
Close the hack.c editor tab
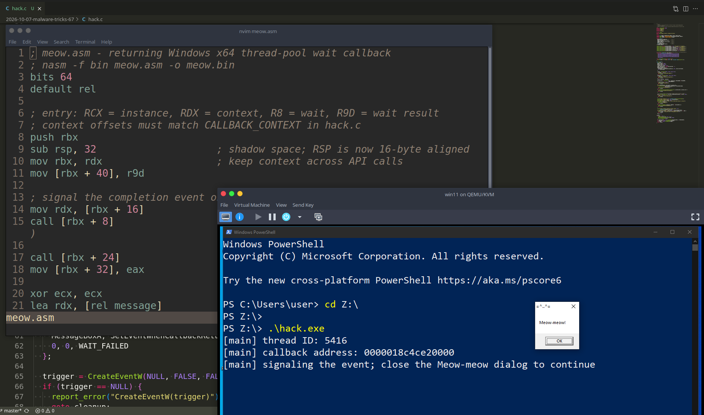click(x=39, y=9)
